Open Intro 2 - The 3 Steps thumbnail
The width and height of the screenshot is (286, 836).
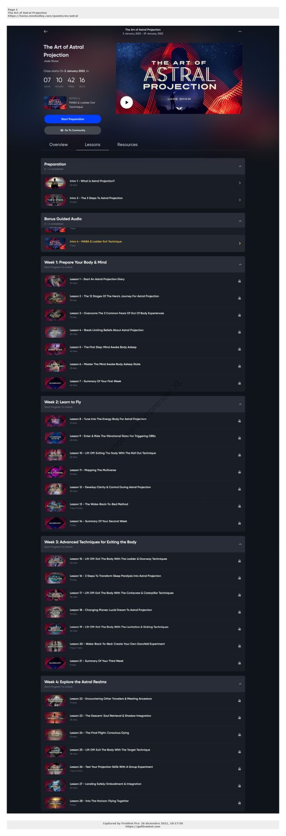[x=55, y=200]
